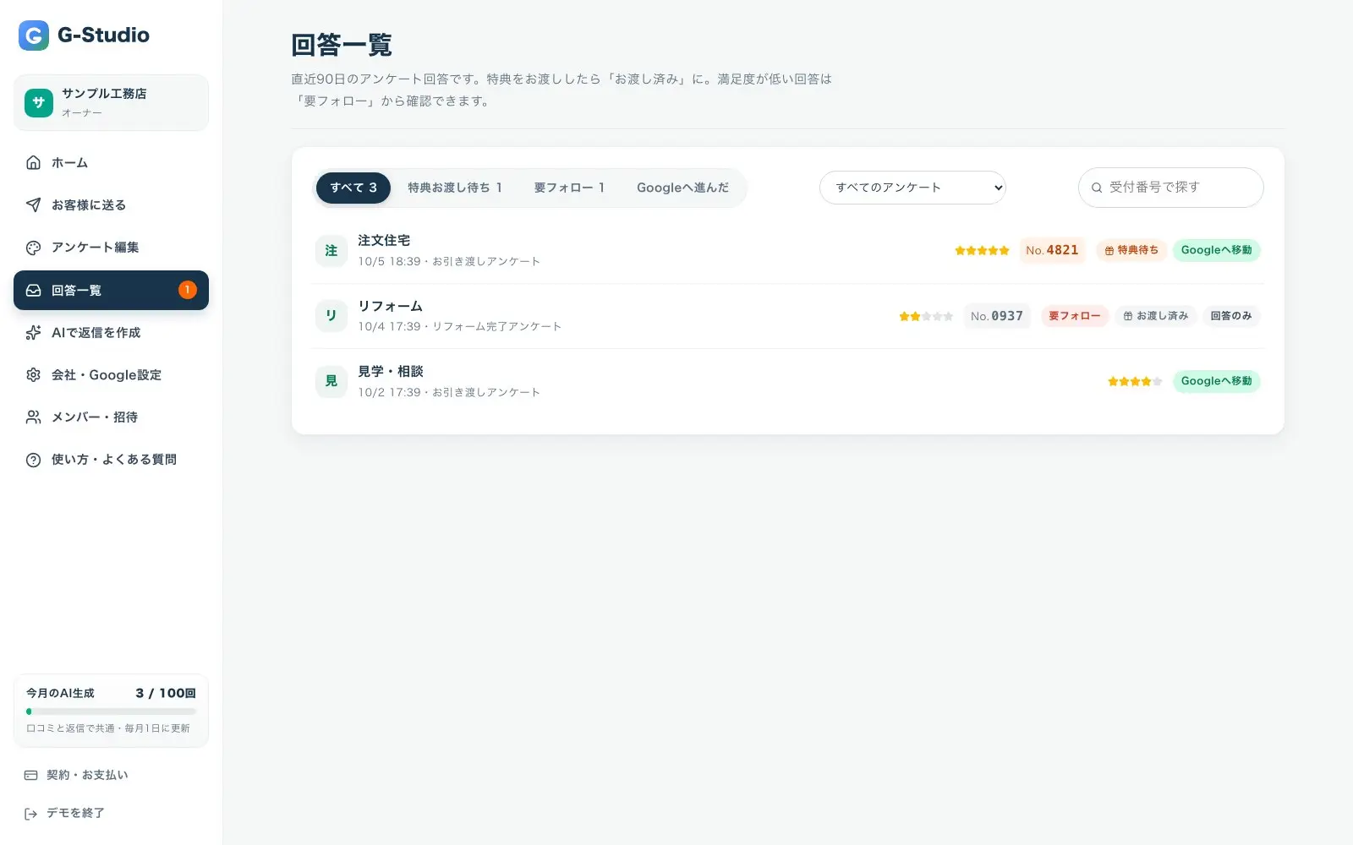This screenshot has width=1353, height=845.
Task: Click the サンプル工務店 account card
Action: pyautogui.click(x=111, y=102)
